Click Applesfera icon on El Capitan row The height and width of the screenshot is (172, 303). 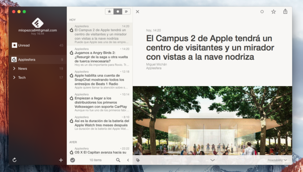[x=71, y=152]
